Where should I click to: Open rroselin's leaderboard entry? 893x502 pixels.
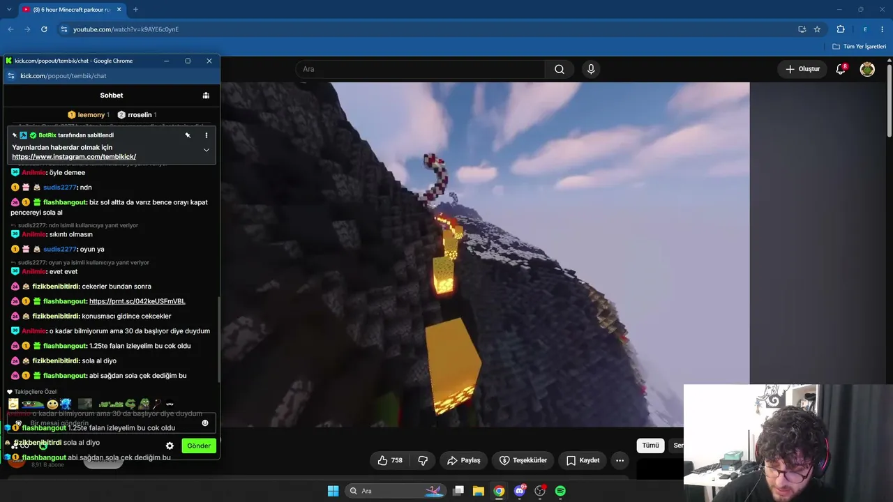pos(137,114)
